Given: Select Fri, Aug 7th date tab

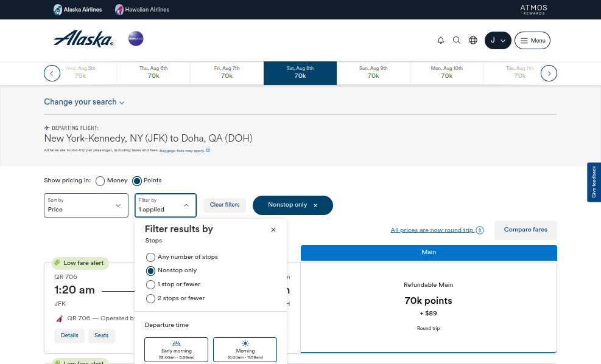Looking at the screenshot, I should 227,73.
